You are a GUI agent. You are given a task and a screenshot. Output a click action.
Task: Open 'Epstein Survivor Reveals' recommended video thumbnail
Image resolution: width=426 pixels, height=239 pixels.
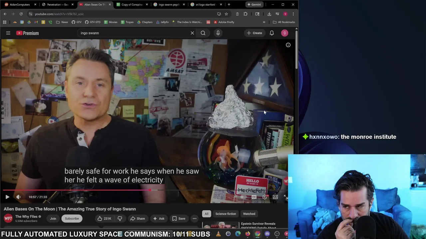click(220, 225)
